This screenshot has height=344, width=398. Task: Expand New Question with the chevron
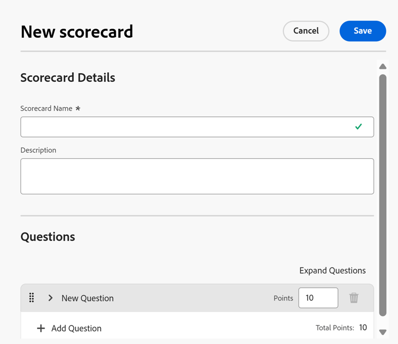click(50, 298)
